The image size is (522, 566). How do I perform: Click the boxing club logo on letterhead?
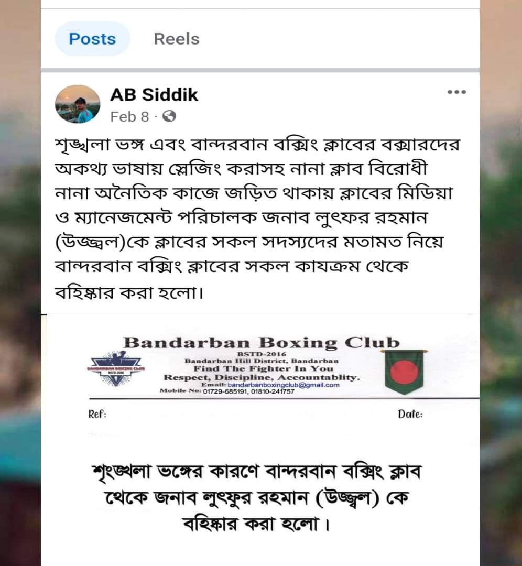(x=116, y=368)
